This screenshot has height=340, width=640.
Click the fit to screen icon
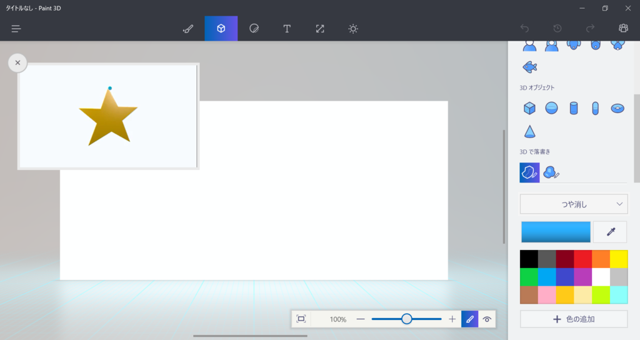coord(301,319)
